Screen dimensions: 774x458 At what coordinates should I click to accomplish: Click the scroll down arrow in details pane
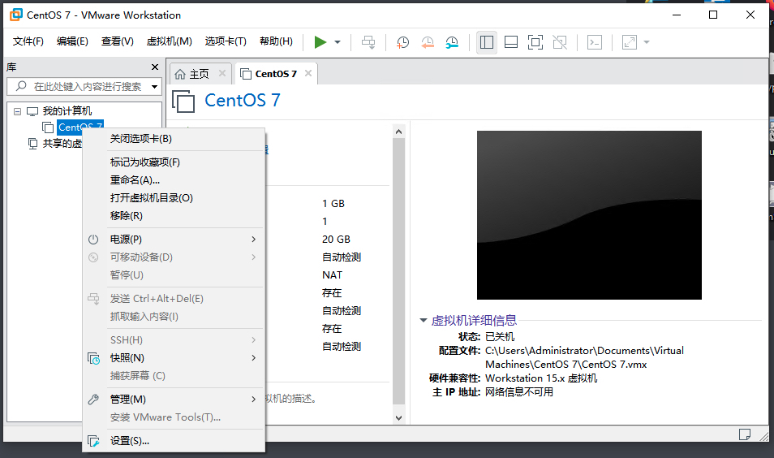pos(399,418)
